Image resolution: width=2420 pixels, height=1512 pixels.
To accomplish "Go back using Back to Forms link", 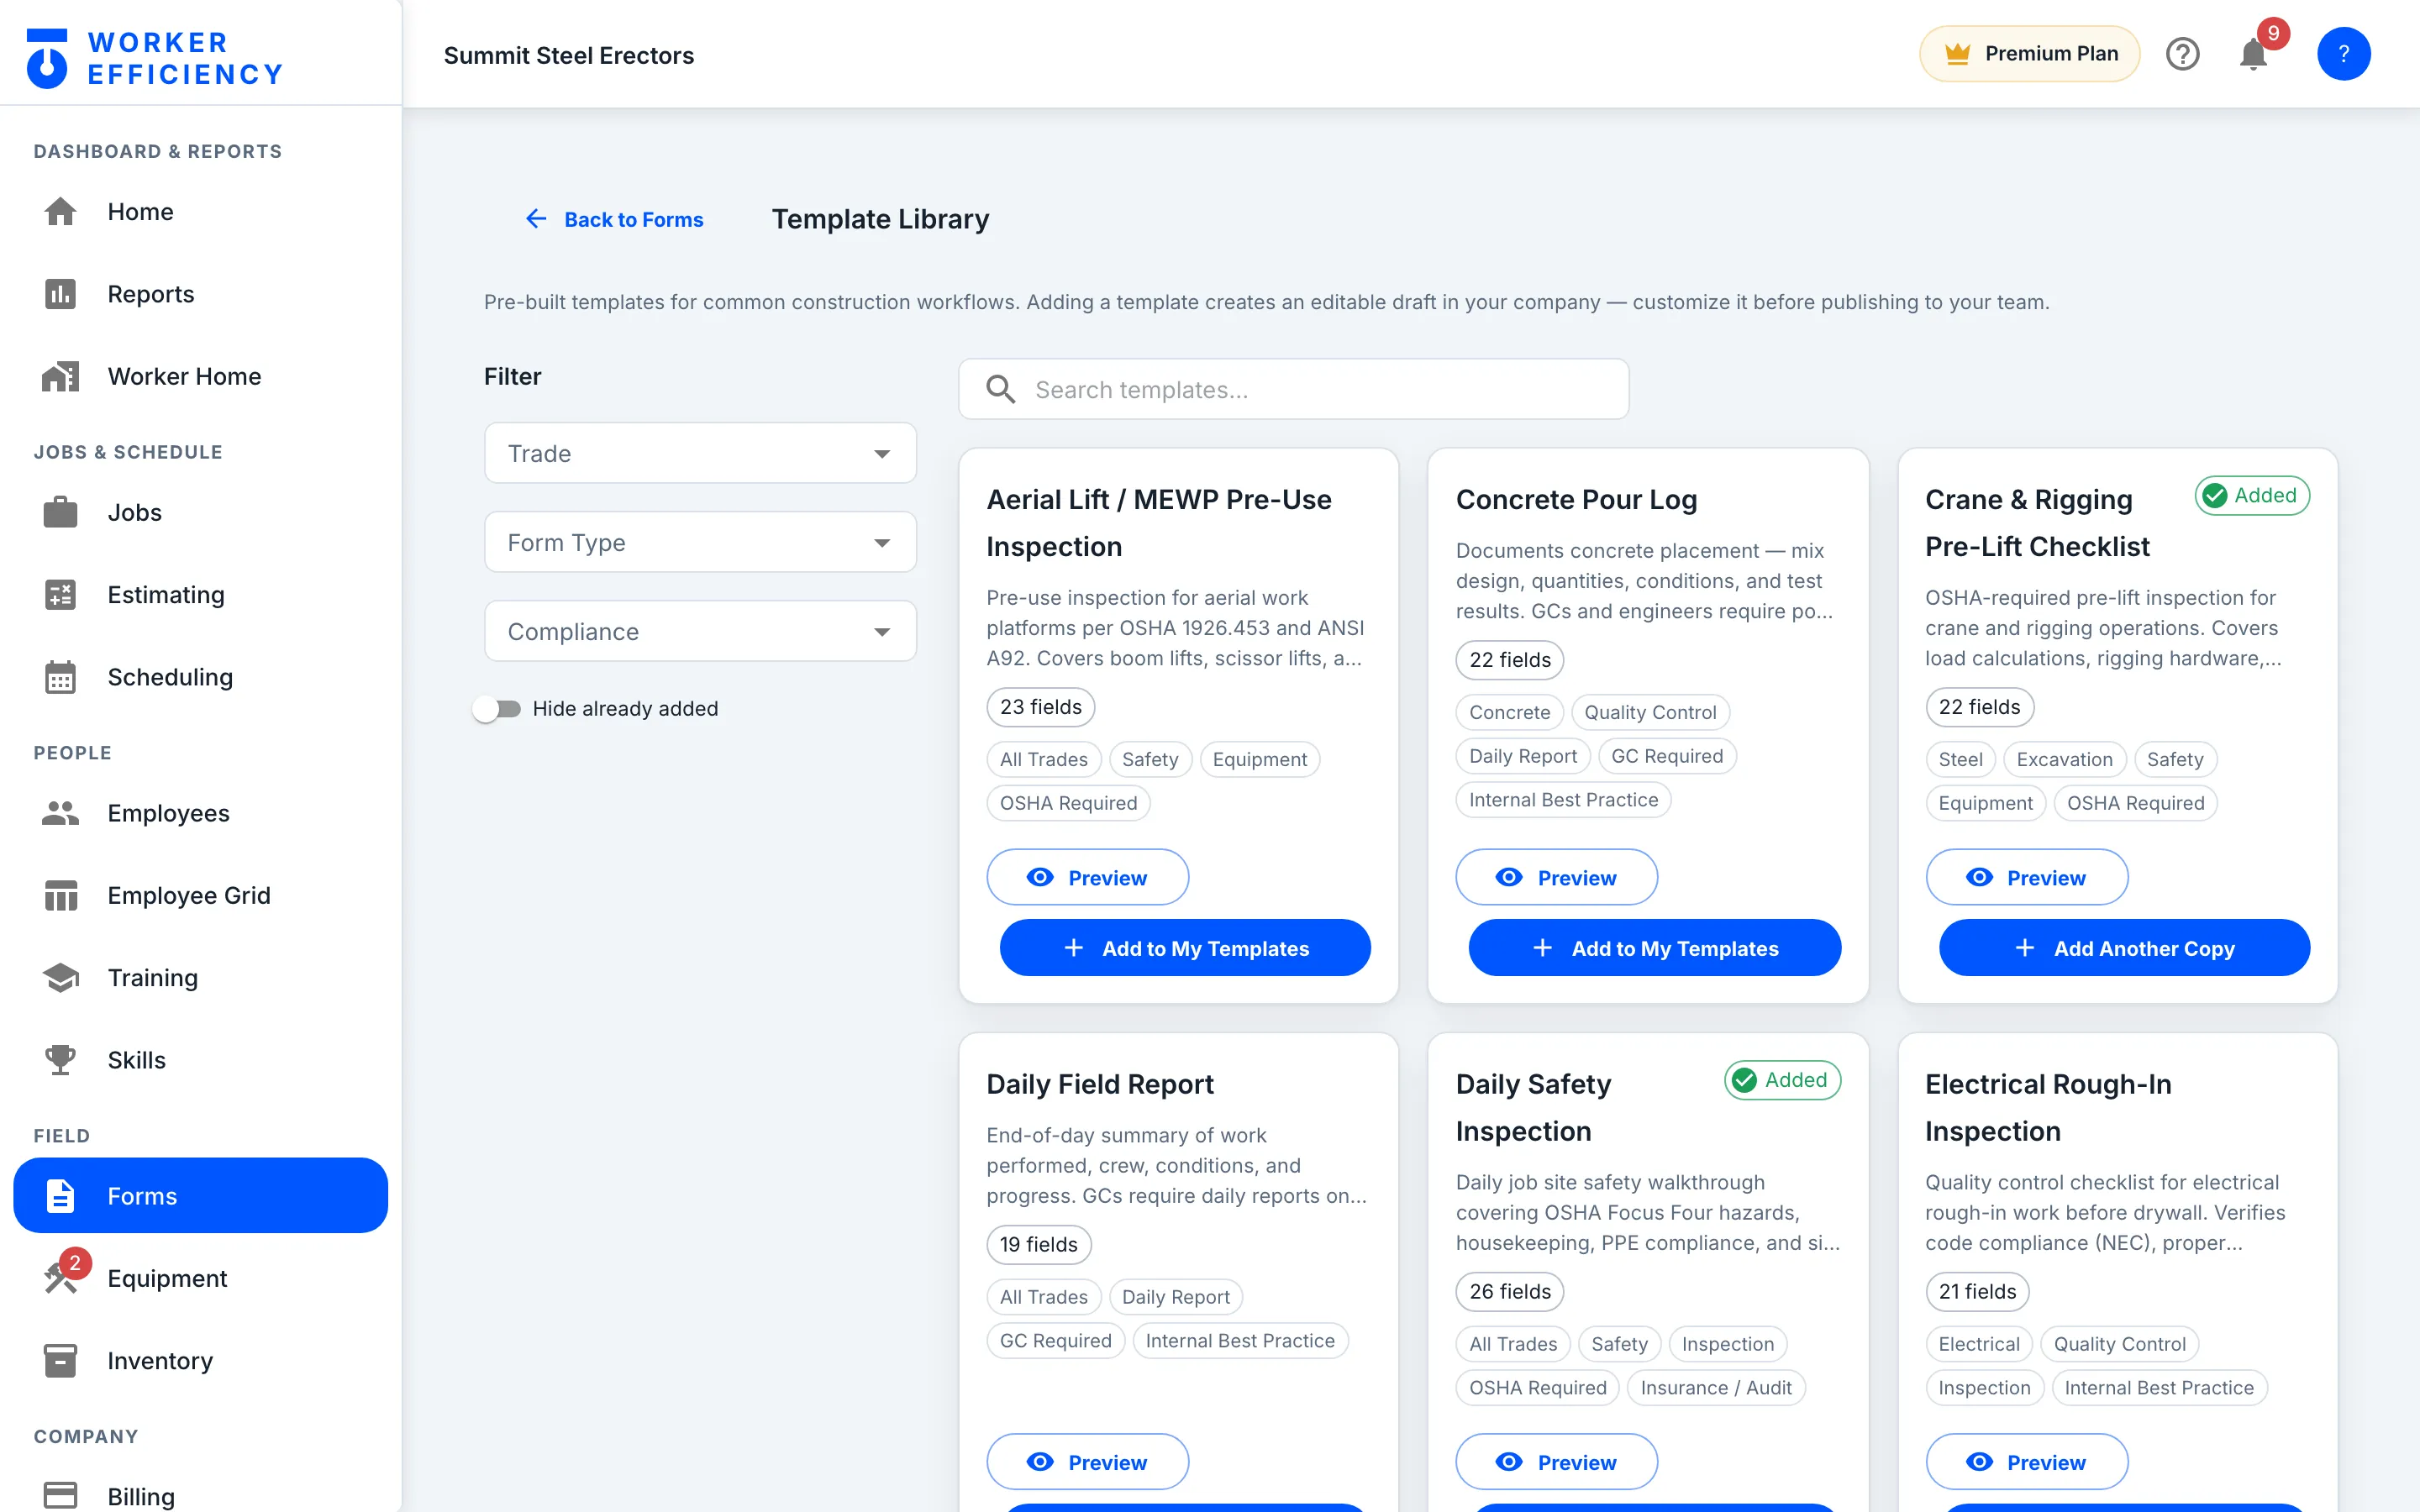I will [615, 219].
